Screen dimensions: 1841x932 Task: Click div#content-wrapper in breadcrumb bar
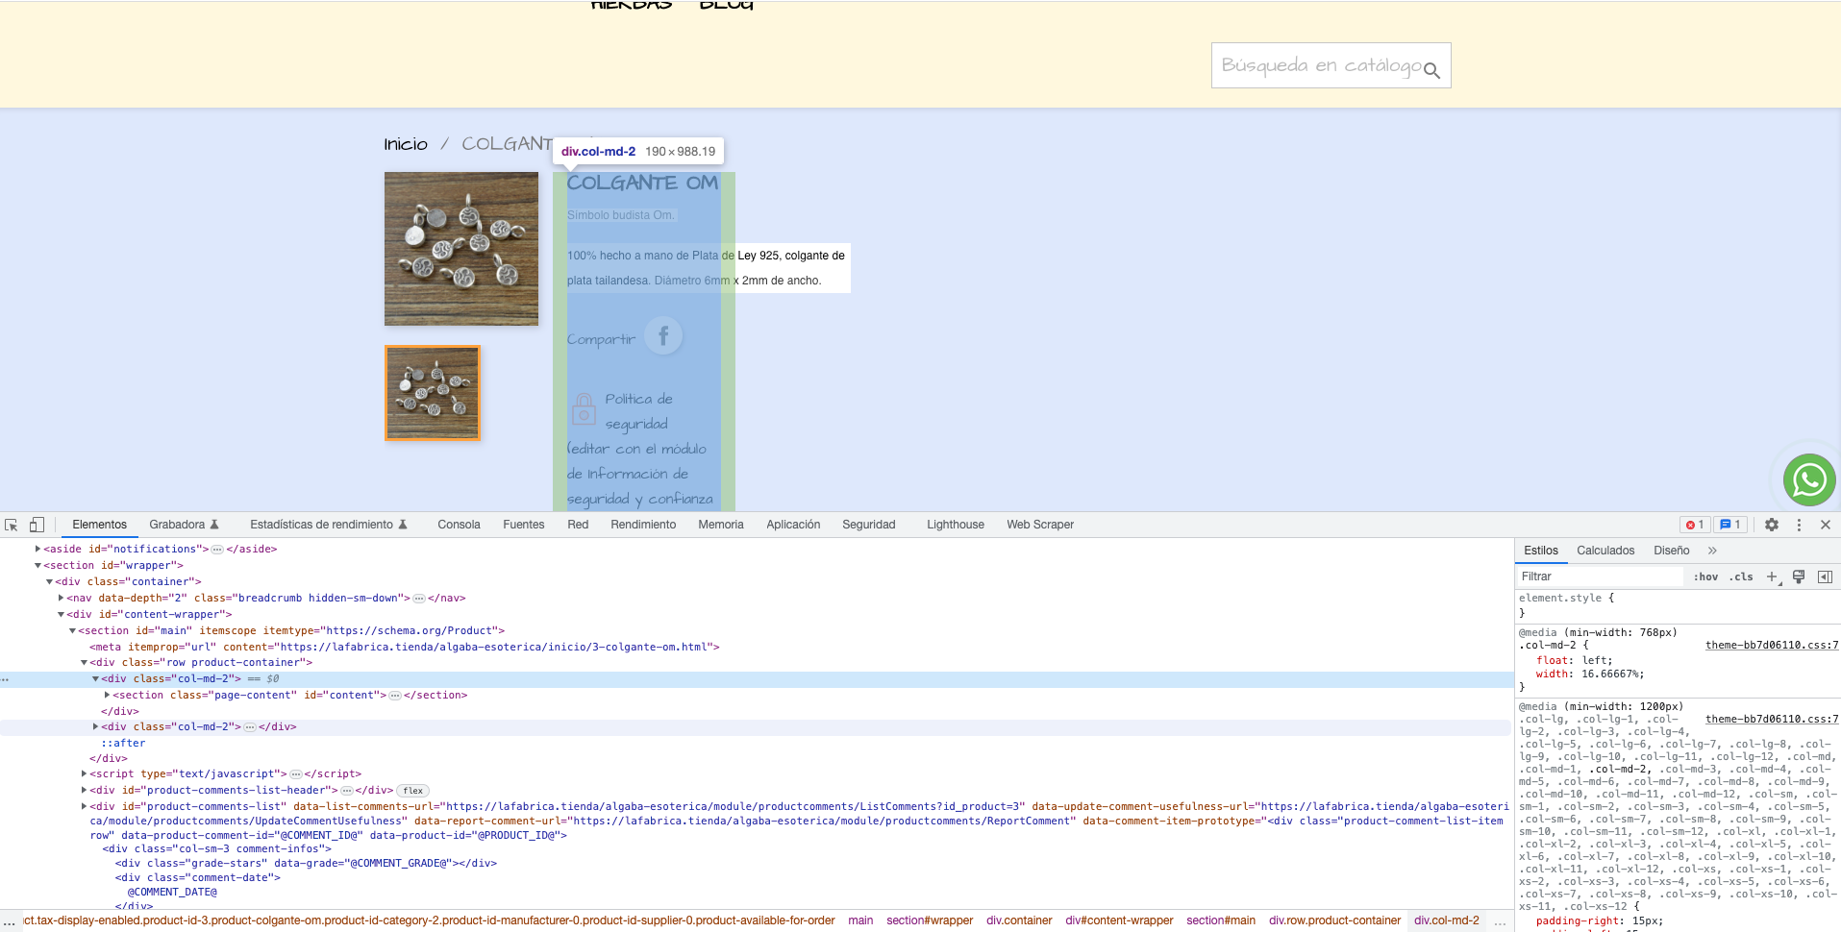pos(1119,920)
